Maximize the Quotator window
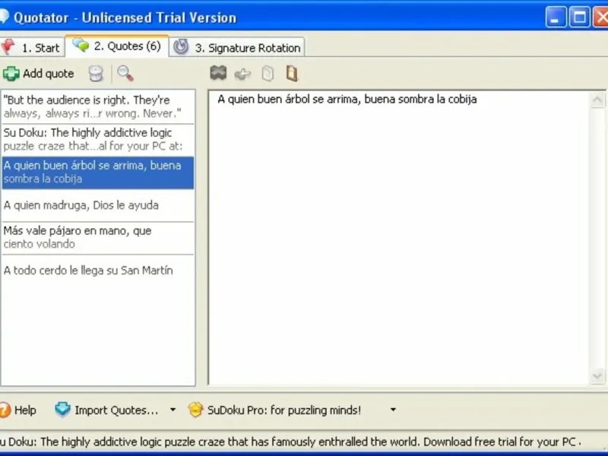Image resolution: width=608 pixels, height=456 pixels. point(579,17)
